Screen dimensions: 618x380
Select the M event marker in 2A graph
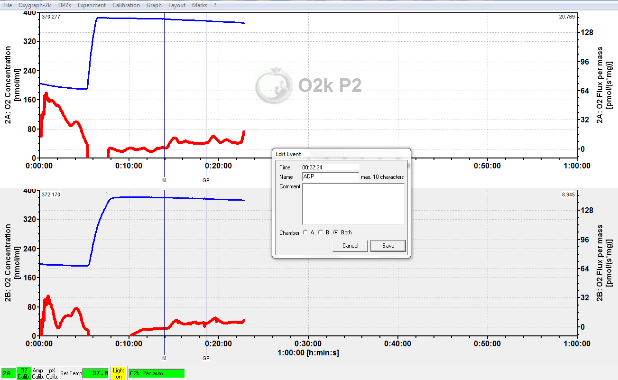[164, 180]
